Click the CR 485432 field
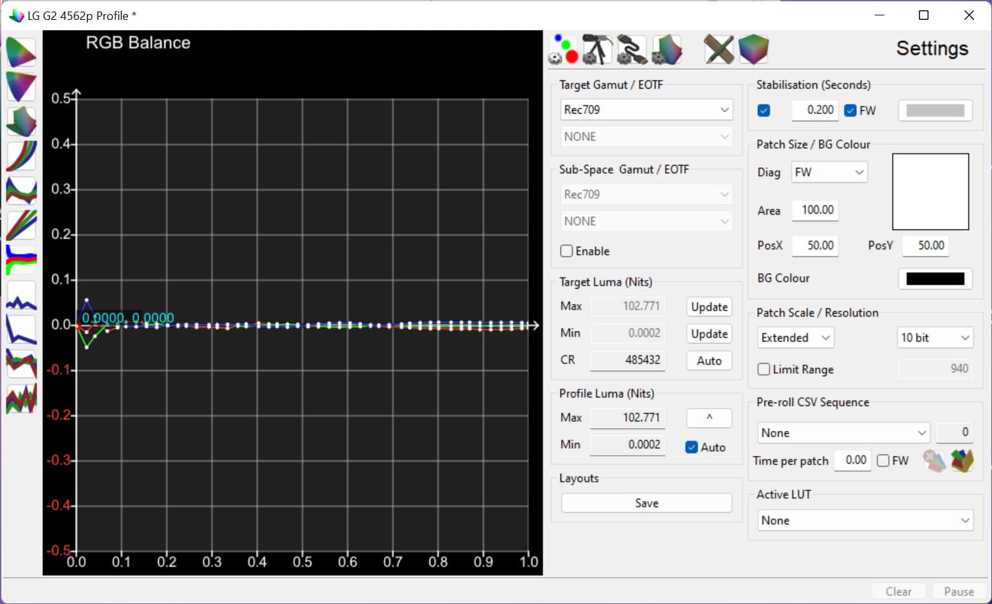This screenshot has width=992, height=604. [627, 360]
